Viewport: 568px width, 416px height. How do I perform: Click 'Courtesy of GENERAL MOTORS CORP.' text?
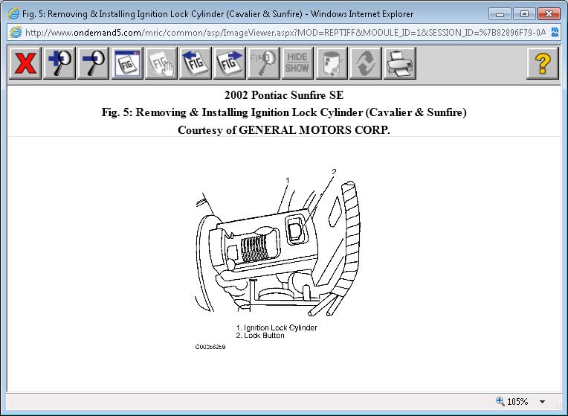(x=284, y=129)
